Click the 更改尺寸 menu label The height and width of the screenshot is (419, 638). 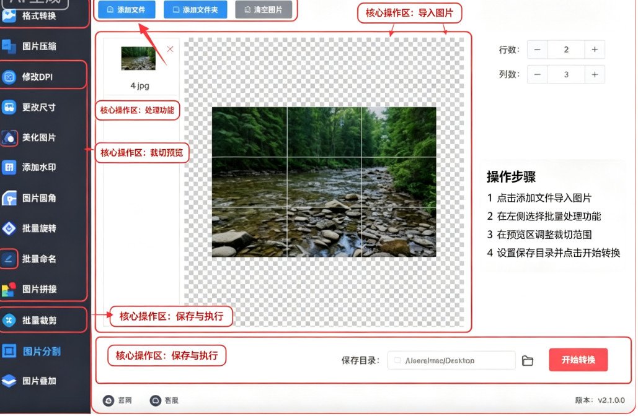(39, 107)
